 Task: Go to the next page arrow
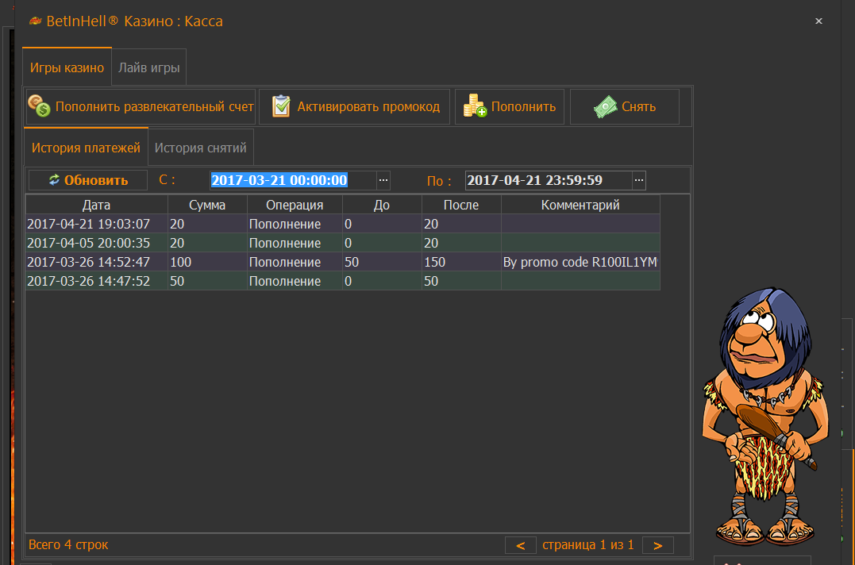[657, 545]
